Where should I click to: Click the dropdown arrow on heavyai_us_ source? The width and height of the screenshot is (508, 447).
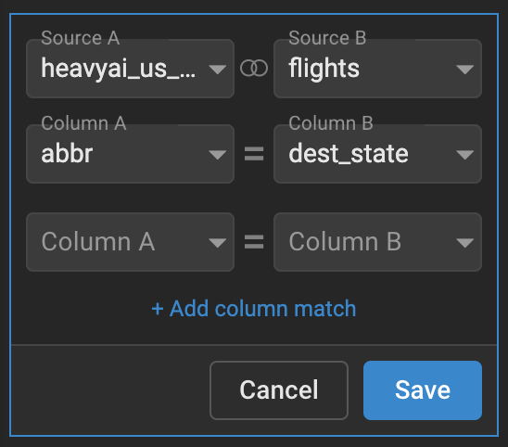coord(218,70)
